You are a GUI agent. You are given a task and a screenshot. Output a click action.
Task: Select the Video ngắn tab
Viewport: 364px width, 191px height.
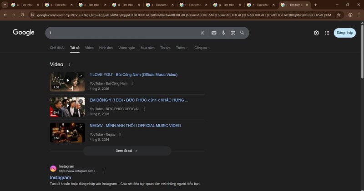tap(126, 48)
